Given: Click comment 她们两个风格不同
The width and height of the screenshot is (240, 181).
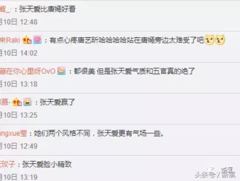Looking at the screenshot, I should coord(62,133).
